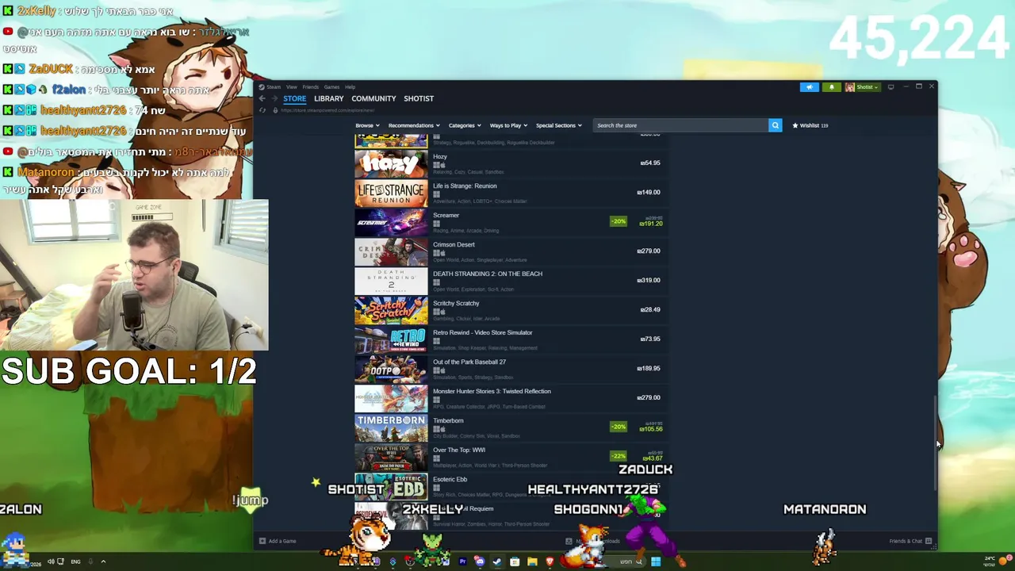
Task: Open the View menu
Action: click(292, 87)
